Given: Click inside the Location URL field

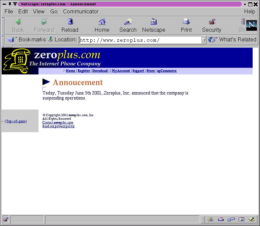Looking at the screenshot, I should coord(140,40).
